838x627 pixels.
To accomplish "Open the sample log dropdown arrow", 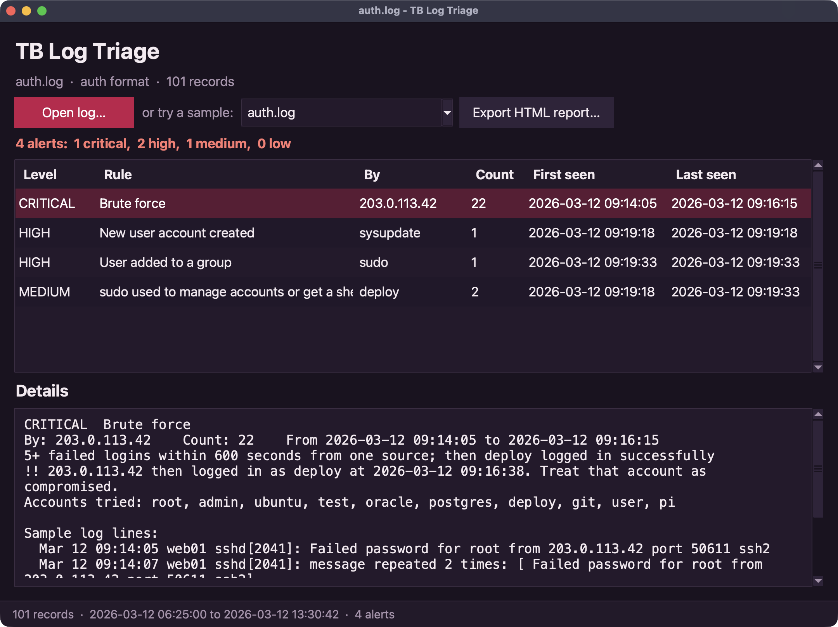I will pyautogui.click(x=447, y=113).
